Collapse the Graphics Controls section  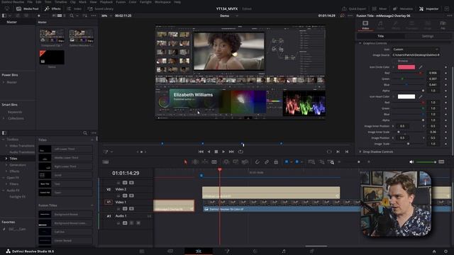360,43
